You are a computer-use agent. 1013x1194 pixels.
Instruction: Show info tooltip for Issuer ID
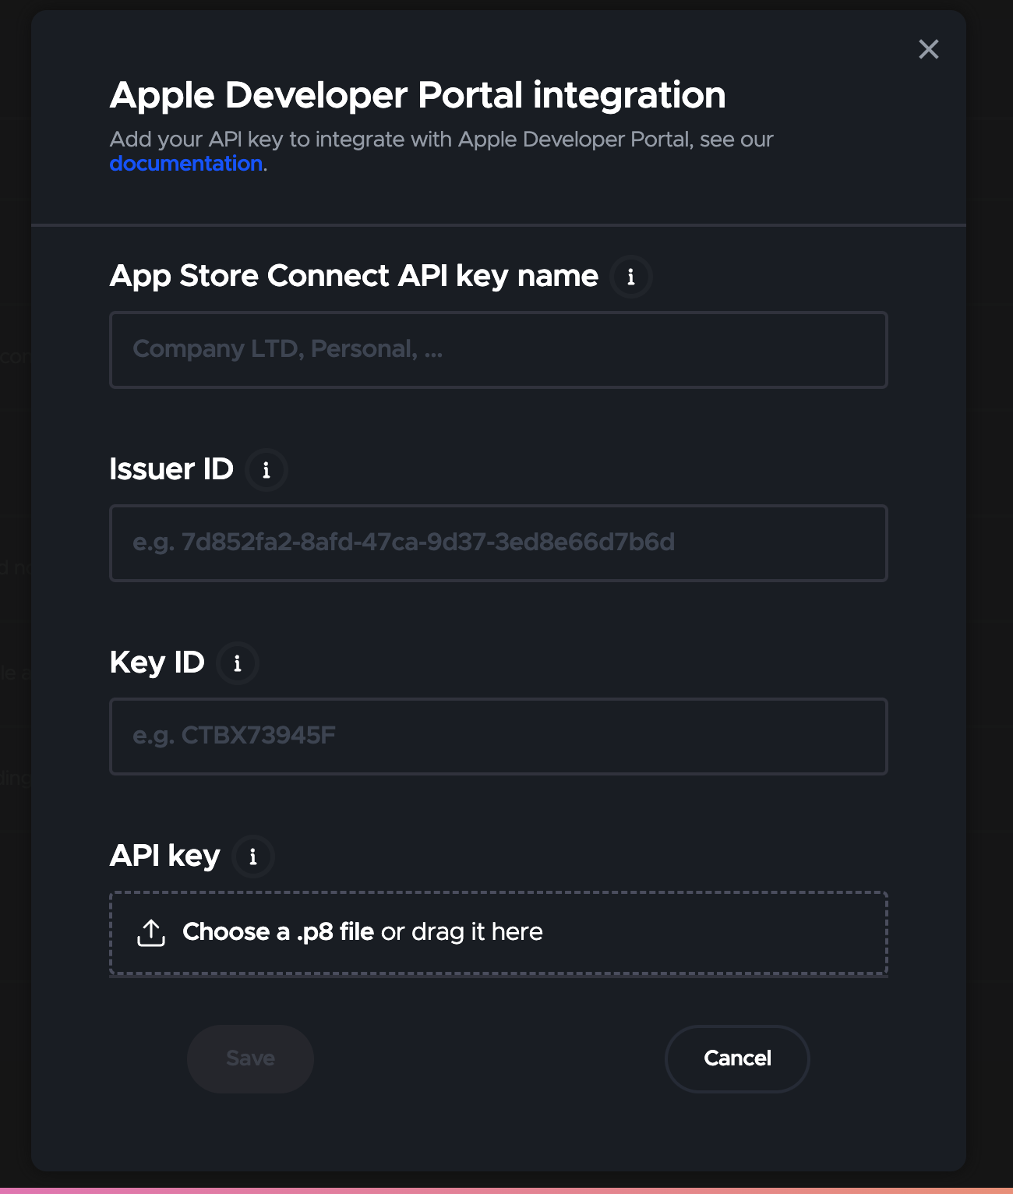(x=266, y=470)
